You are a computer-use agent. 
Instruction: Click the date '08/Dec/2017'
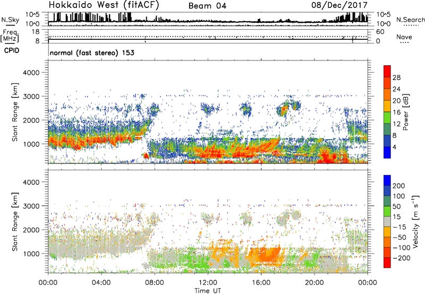[339, 5]
